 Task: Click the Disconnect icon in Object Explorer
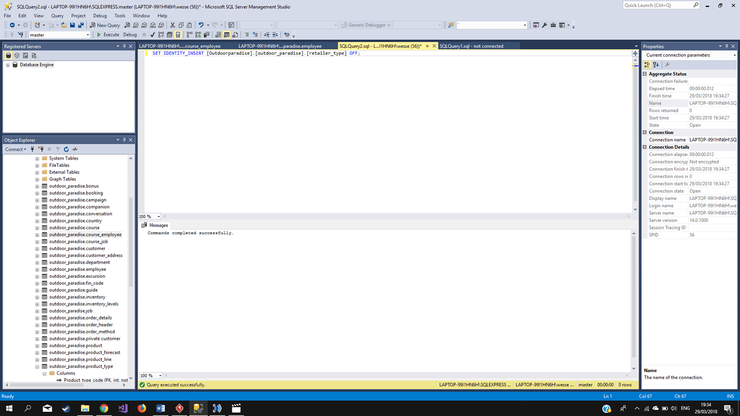pos(41,150)
